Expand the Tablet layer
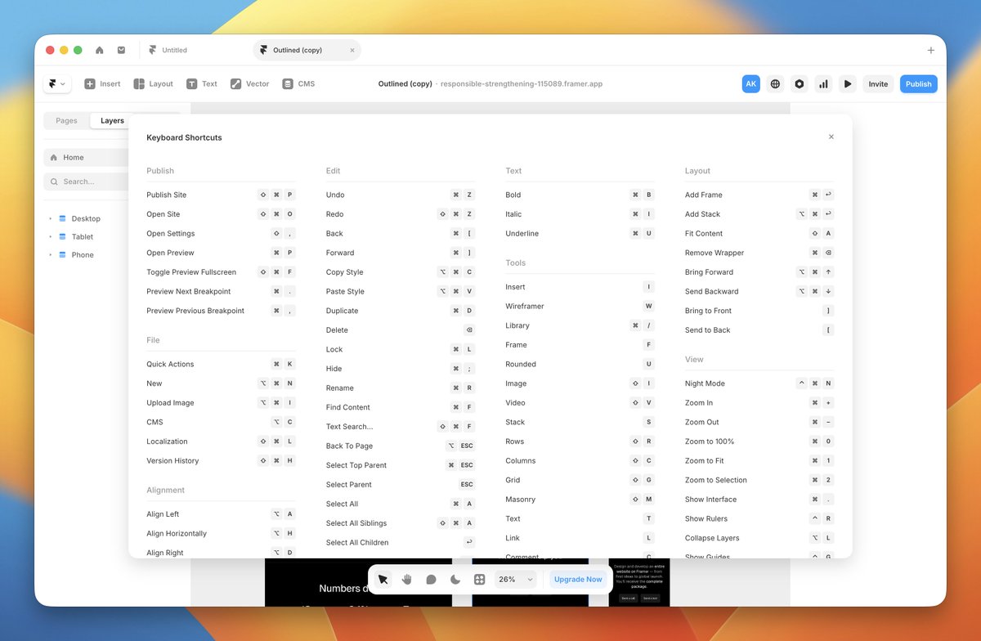Screen dimensions: 981x641 pos(51,236)
